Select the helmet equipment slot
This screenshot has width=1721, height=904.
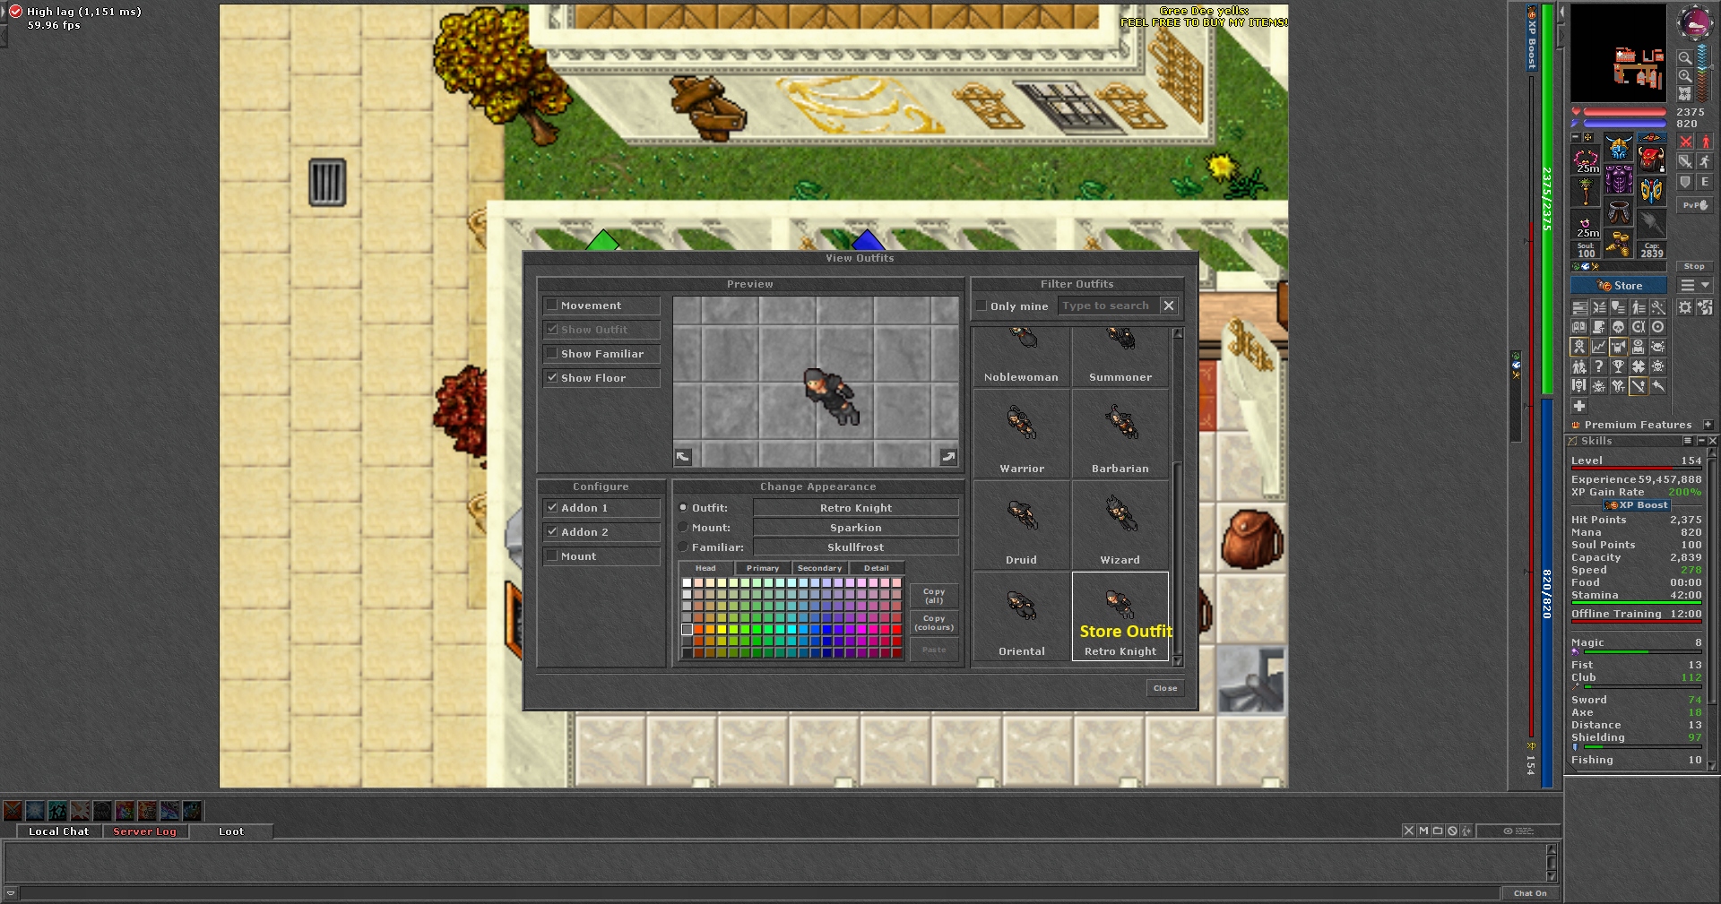click(x=1619, y=147)
